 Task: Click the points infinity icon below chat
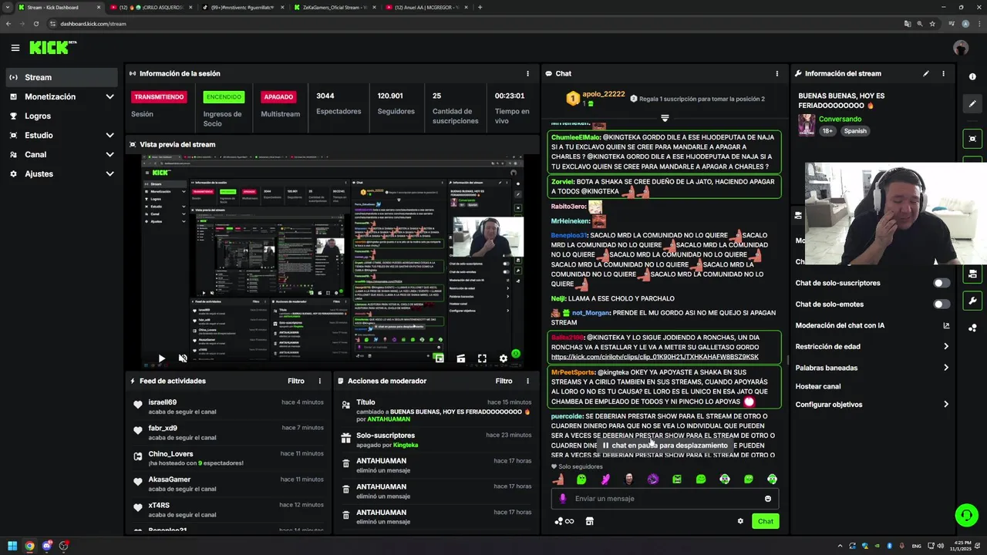tap(564, 521)
